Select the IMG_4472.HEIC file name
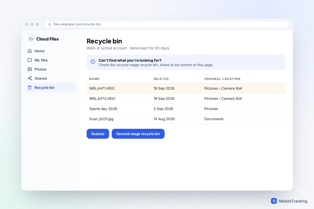Screen dimensions: 314x209 pos(102,98)
